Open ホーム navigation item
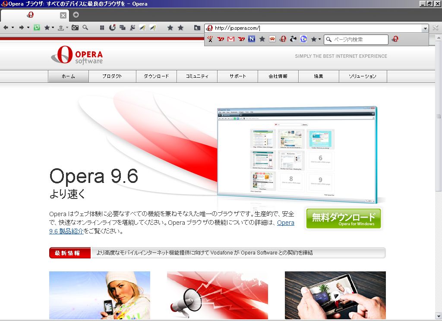Viewport: 442px width, 321px height. point(69,76)
